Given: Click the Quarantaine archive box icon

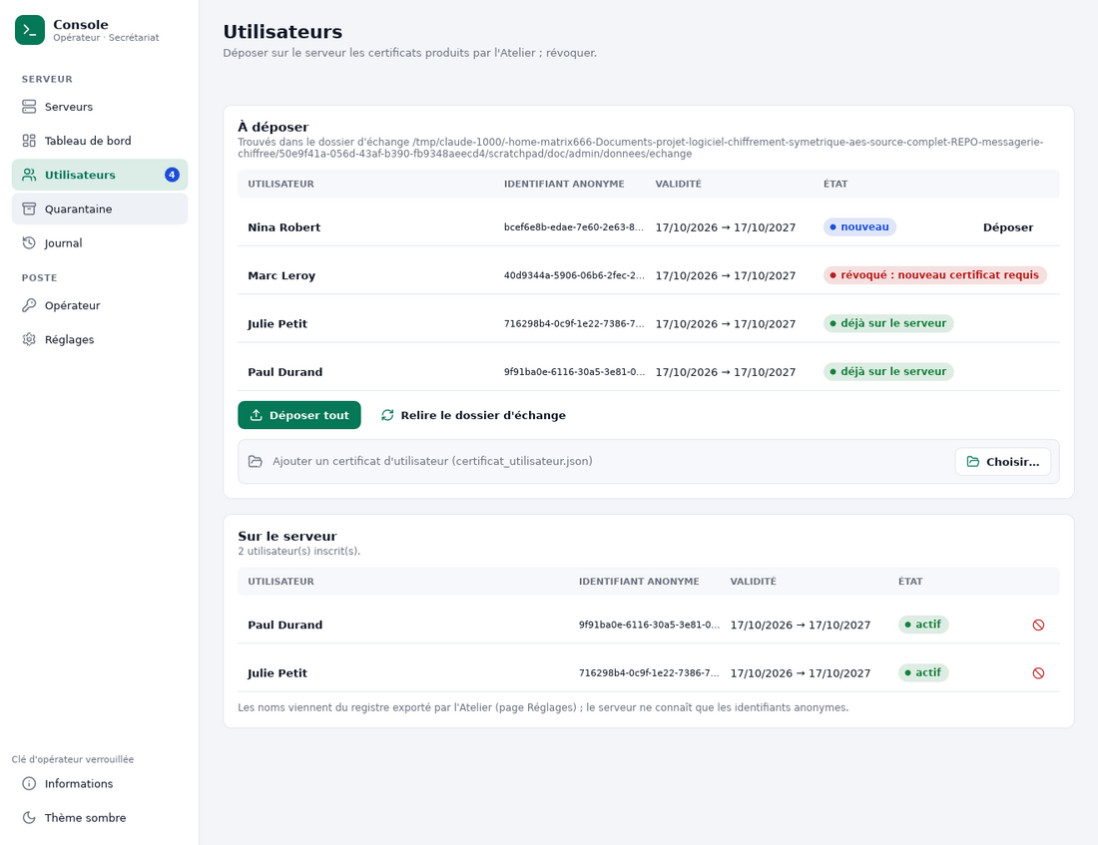Looking at the screenshot, I should (29, 209).
